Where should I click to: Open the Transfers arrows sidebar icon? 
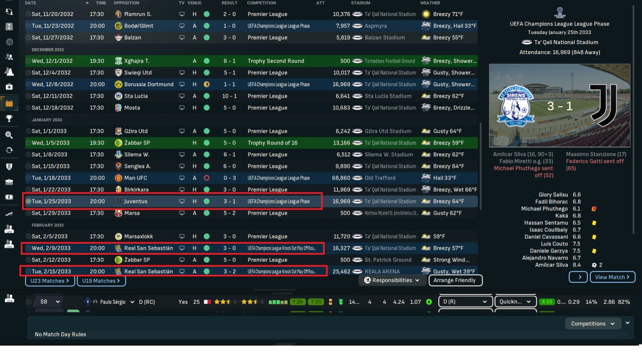click(x=9, y=150)
